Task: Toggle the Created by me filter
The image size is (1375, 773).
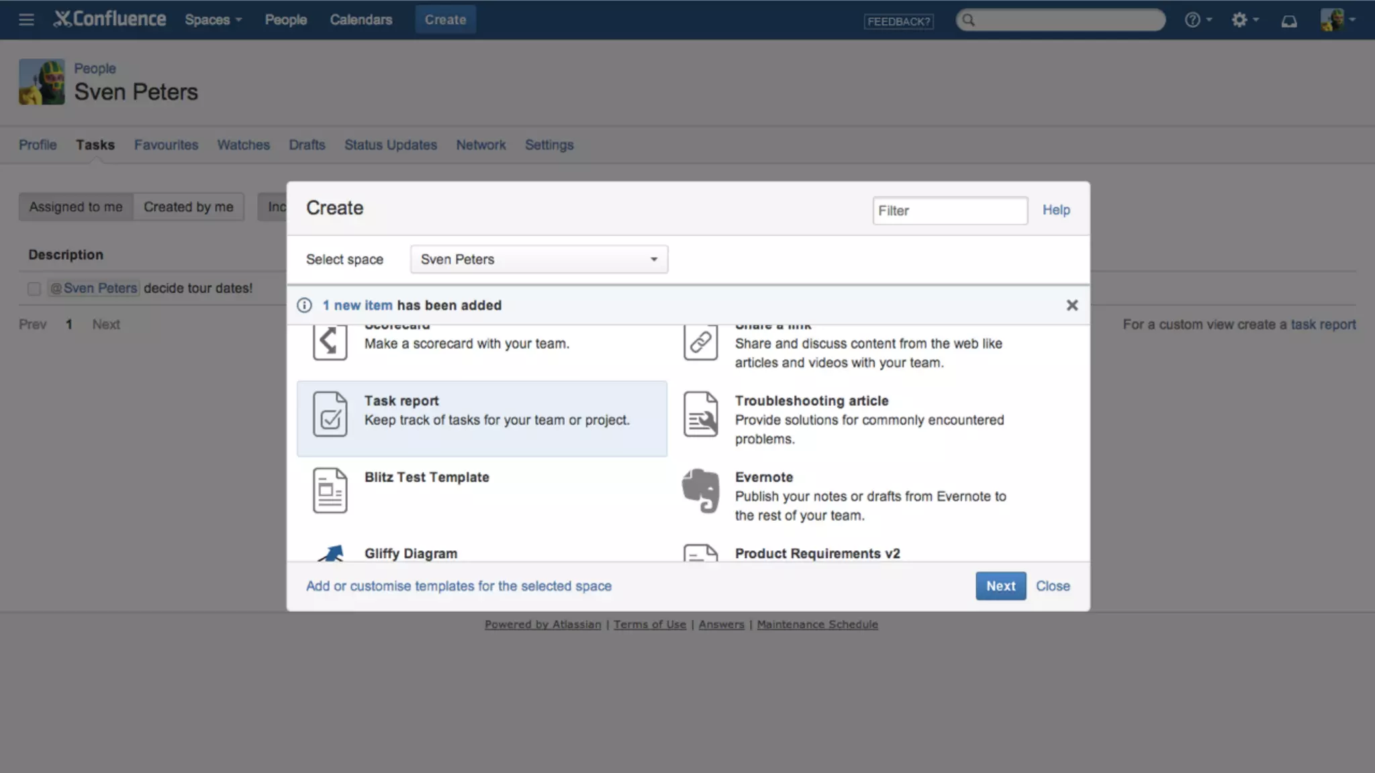Action: [188, 207]
